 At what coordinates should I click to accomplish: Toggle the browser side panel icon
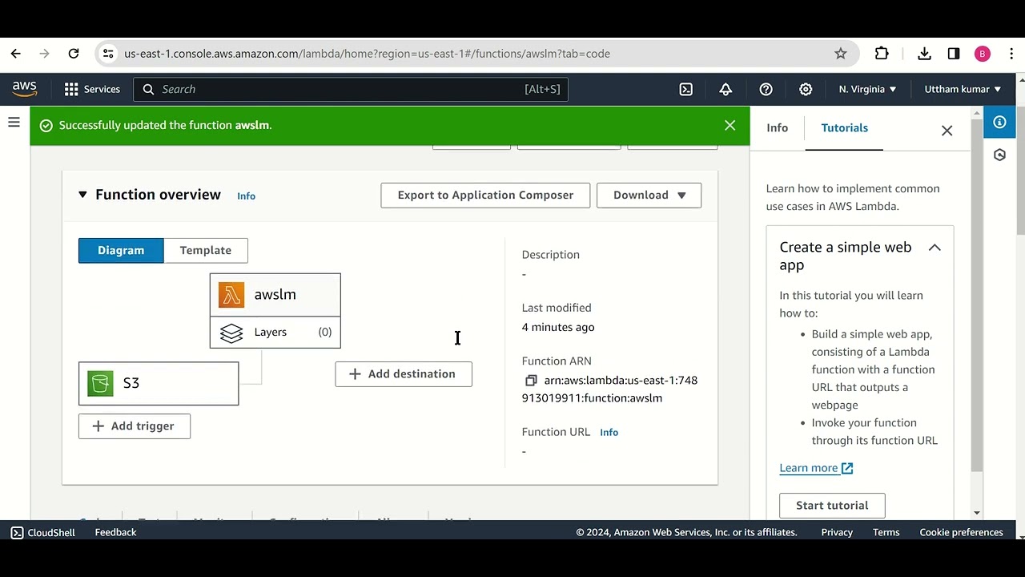click(x=953, y=54)
